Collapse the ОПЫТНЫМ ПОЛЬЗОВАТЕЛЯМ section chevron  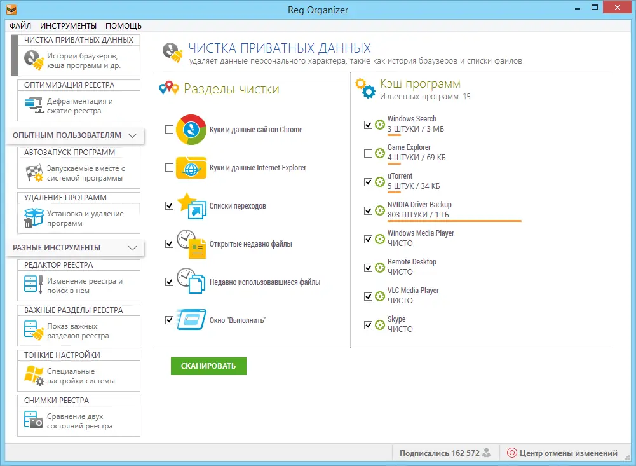pyautogui.click(x=132, y=135)
